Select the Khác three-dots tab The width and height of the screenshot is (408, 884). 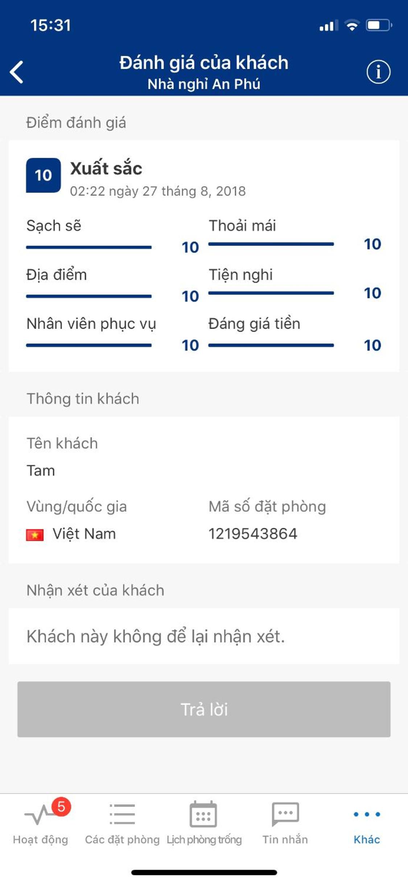pyautogui.click(x=367, y=814)
